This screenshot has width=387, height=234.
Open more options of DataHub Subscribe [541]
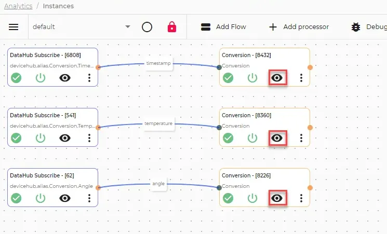[x=89, y=138]
